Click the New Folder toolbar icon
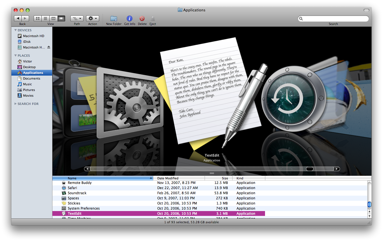383x241 pixels. pos(114,19)
